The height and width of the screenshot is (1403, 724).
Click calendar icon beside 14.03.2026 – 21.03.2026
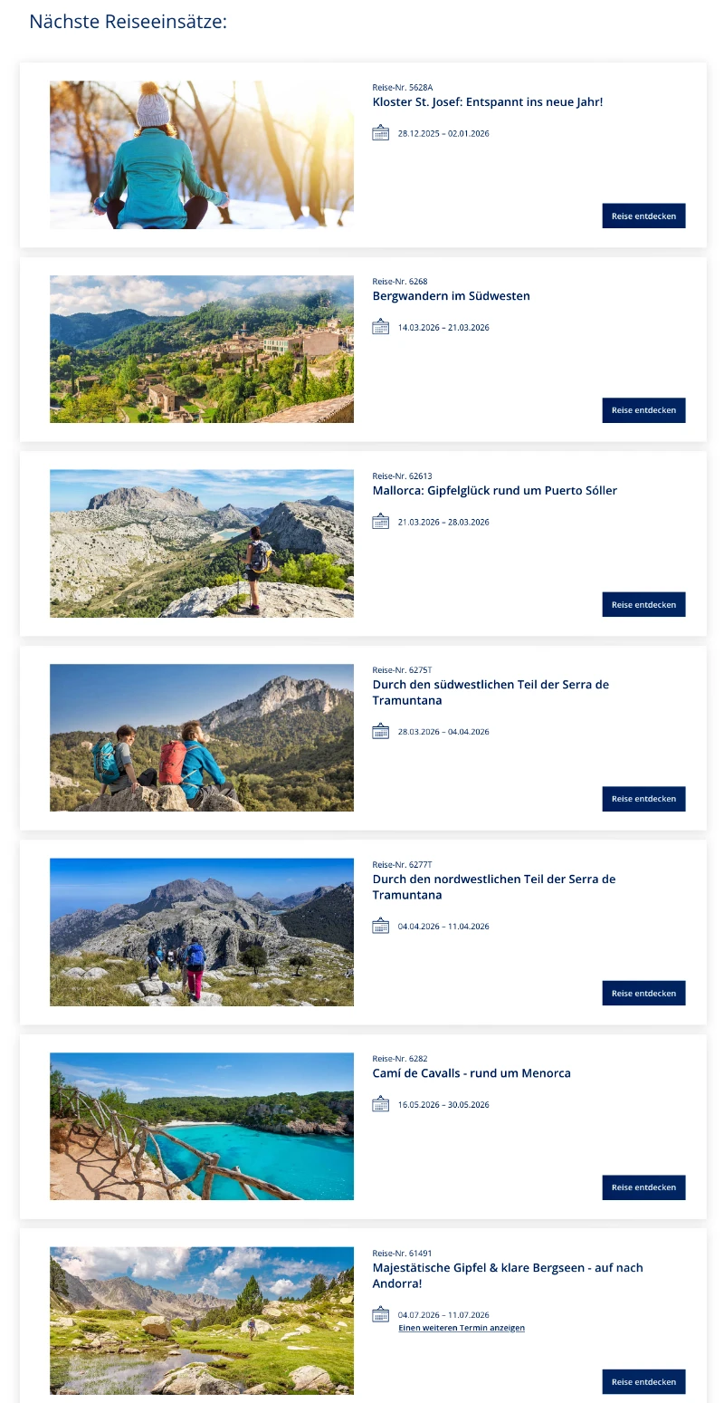(x=380, y=327)
